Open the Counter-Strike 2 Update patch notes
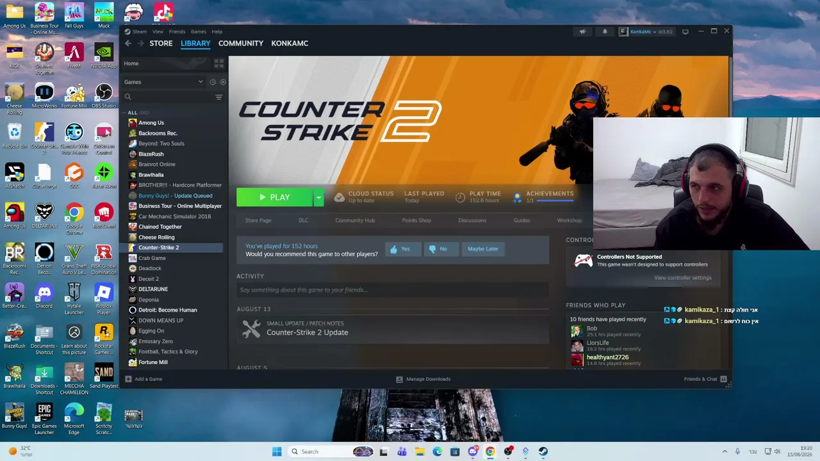Viewport: 820px width, 461px height. coord(393,328)
